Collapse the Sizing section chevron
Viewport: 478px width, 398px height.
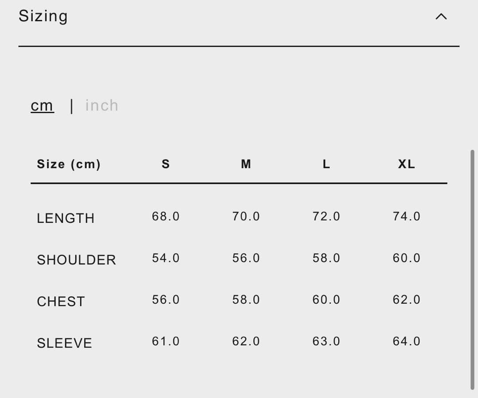[441, 17]
